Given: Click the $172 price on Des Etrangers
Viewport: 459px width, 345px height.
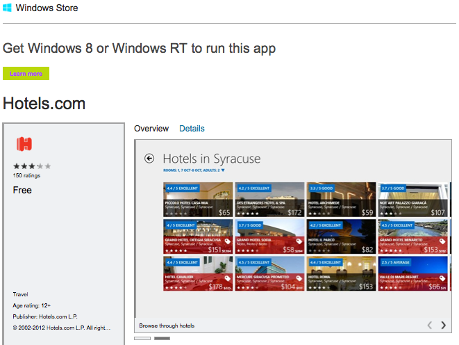Looking at the screenshot, I should pos(294,213).
